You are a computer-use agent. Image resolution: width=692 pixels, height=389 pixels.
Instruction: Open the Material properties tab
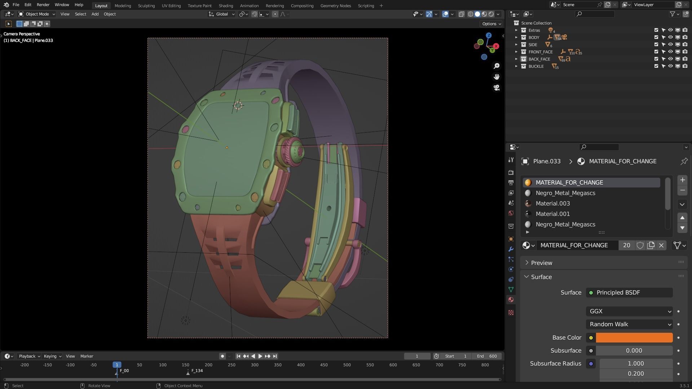511,300
